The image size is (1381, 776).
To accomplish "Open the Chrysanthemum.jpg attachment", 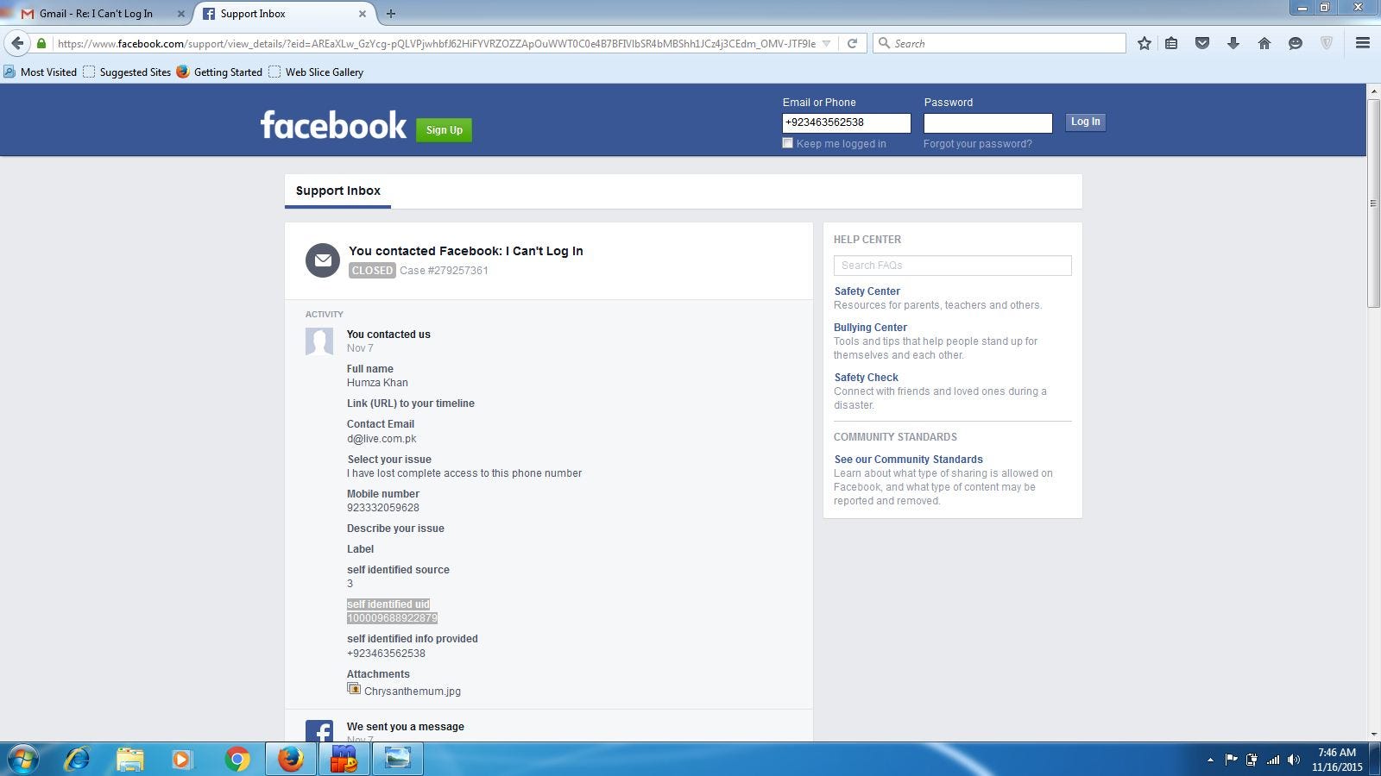I will (x=413, y=692).
